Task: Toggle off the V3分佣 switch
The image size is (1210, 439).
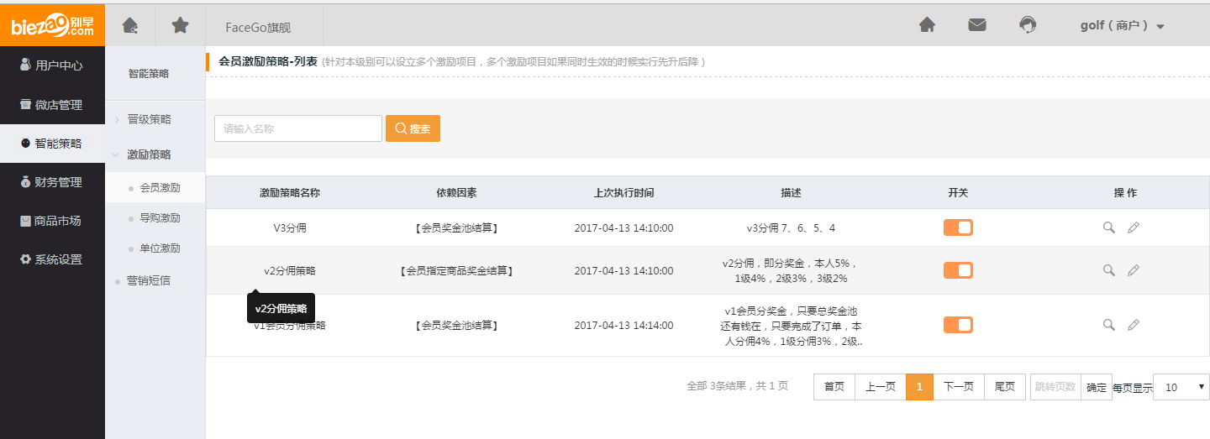Action: click(x=958, y=227)
